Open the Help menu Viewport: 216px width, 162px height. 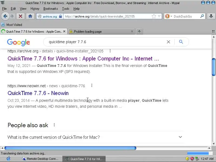76,9
